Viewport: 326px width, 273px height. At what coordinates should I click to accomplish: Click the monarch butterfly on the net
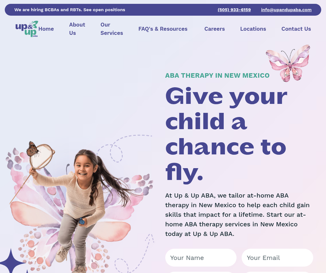tap(33, 149)
